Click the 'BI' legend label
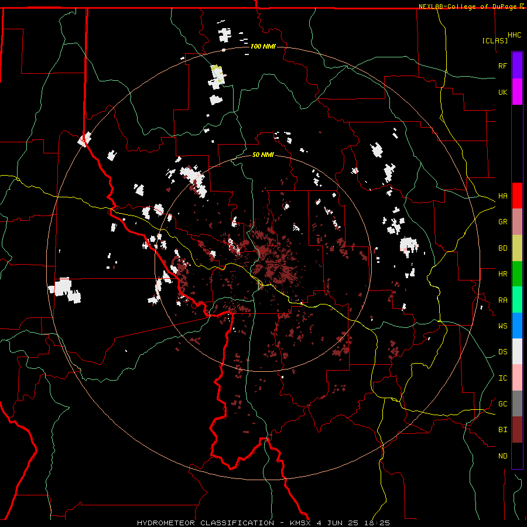This screenshot has width=527, height=527. (x=502, y=430)
